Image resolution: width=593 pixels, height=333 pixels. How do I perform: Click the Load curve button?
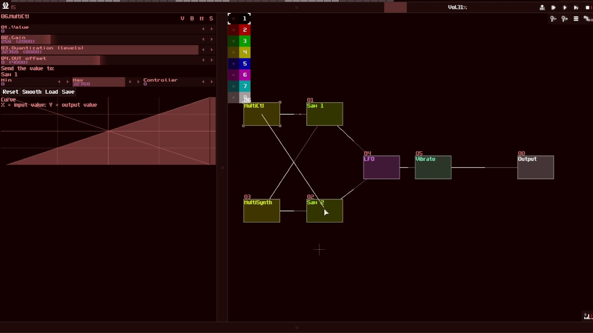click(51, 92)
